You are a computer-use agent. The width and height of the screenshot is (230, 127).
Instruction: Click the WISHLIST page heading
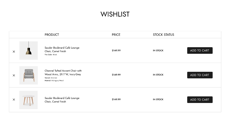click(x=115, y=14)
